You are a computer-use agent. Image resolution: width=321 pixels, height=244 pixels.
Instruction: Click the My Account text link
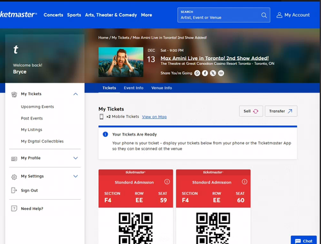(x=297, y=15)
